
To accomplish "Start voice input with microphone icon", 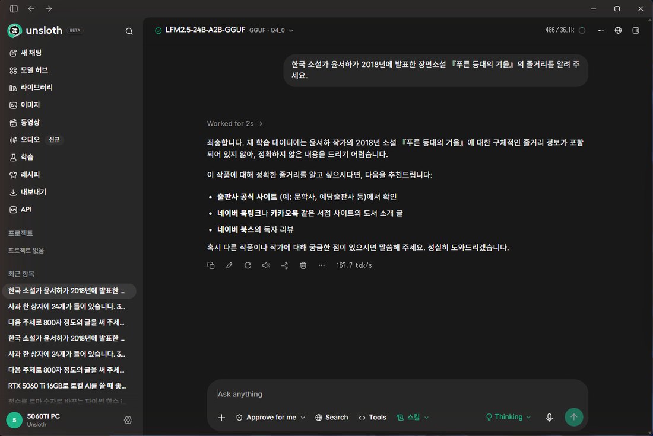I will [549, 417].
